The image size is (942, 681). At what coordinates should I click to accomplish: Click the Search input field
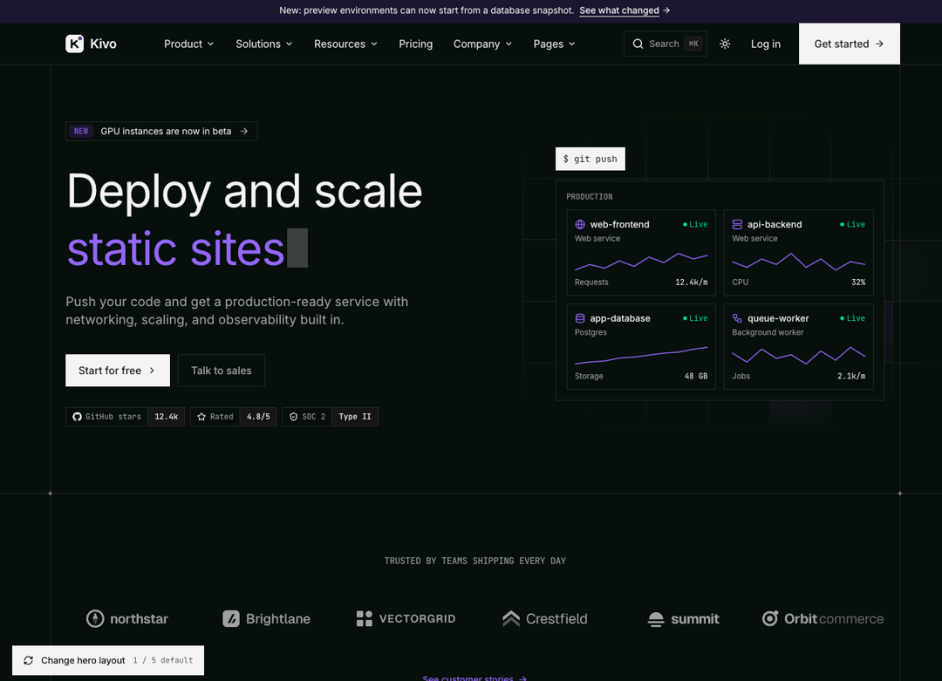[665, 44]
